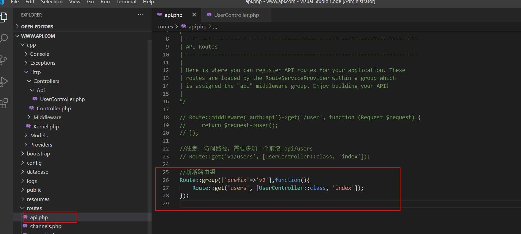Open Kernel.php in the file tree
The height and width of the screenshot is (234, 521).
point(46,126)
